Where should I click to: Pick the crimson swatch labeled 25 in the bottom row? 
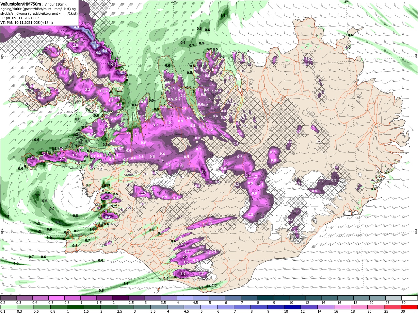[x=393, y=307]
